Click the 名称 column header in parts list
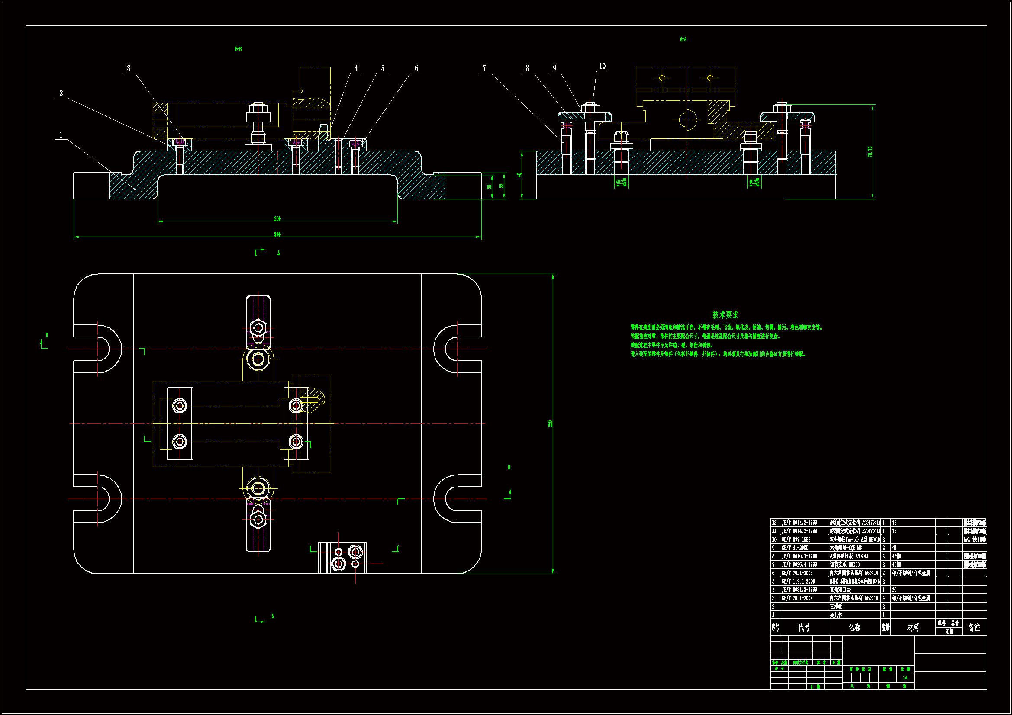This screenshot has width=1012, height=715. click(x=854, y=627)
